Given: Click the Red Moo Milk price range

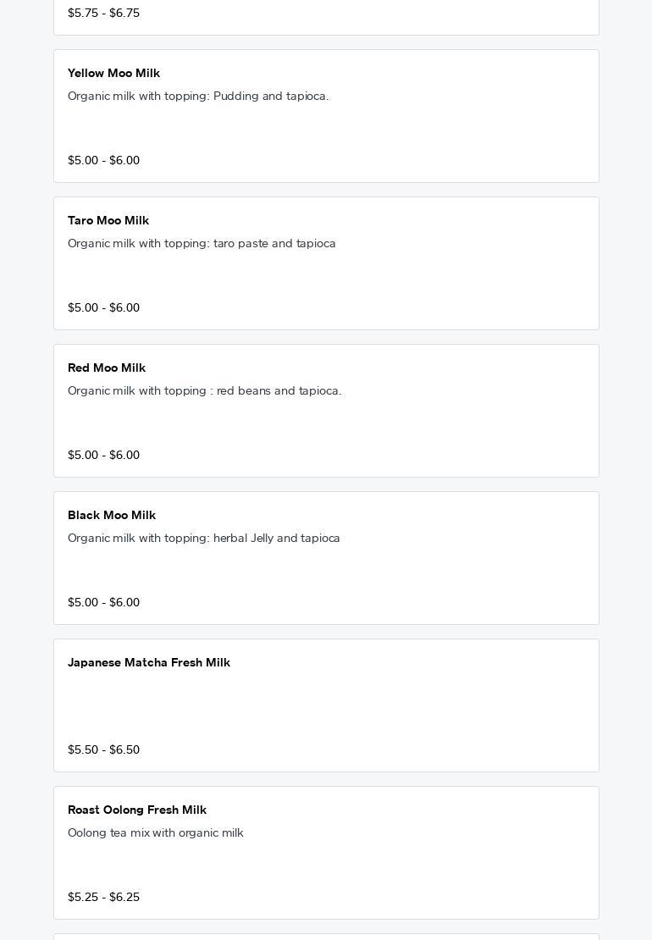Looking at the screenshot, I should click(103, 456).
